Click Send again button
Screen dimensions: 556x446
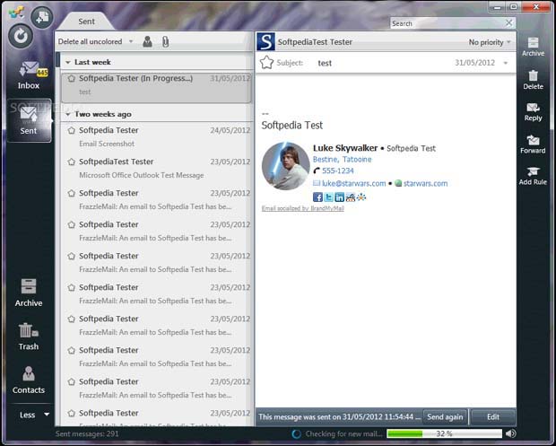pos(445,417)
